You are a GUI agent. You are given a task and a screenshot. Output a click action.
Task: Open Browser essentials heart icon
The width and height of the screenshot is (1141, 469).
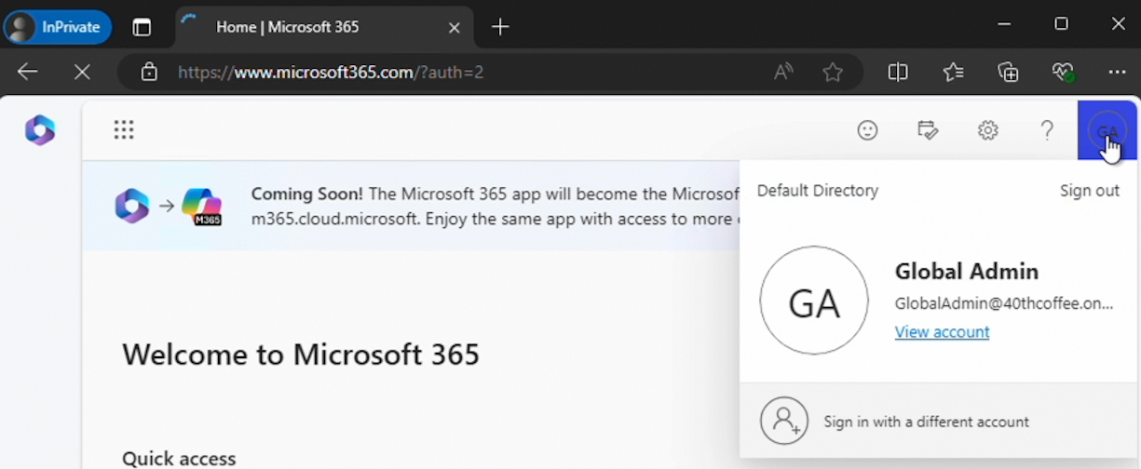[1063, 72]
